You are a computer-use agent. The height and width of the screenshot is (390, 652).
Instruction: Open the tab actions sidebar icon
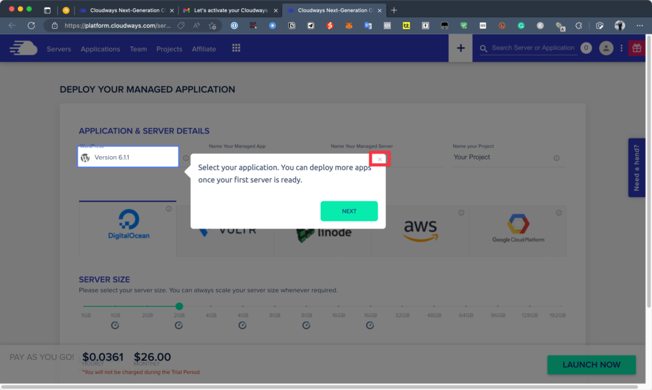click(x=47, y=10)
